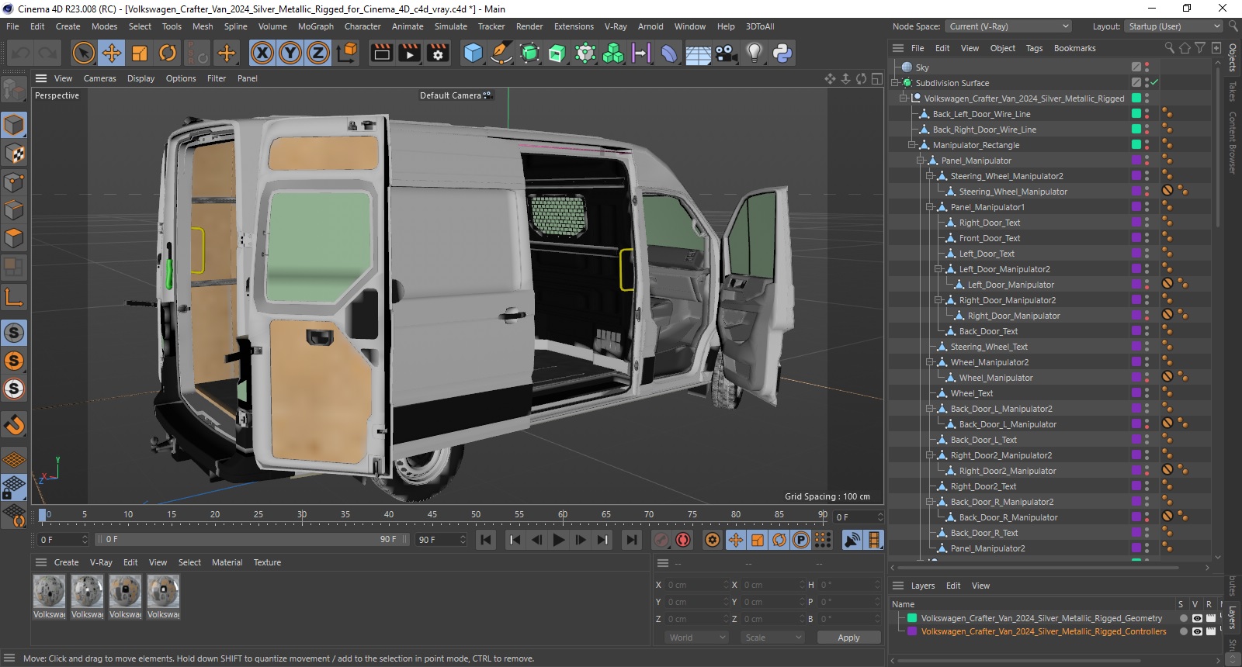Open the Python script icon
Image resolution: width=1242 pixels, height=667 pixels.
[x=782, y=53]
